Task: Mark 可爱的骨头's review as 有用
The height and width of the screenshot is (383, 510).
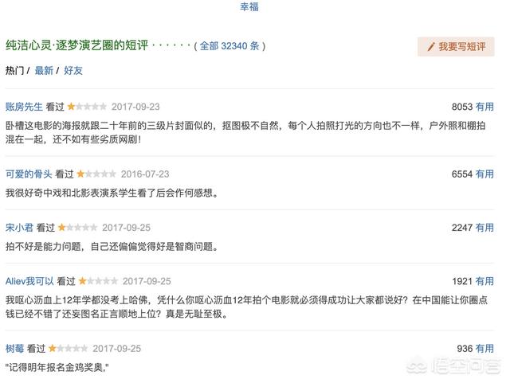Action: click(484, 174)
